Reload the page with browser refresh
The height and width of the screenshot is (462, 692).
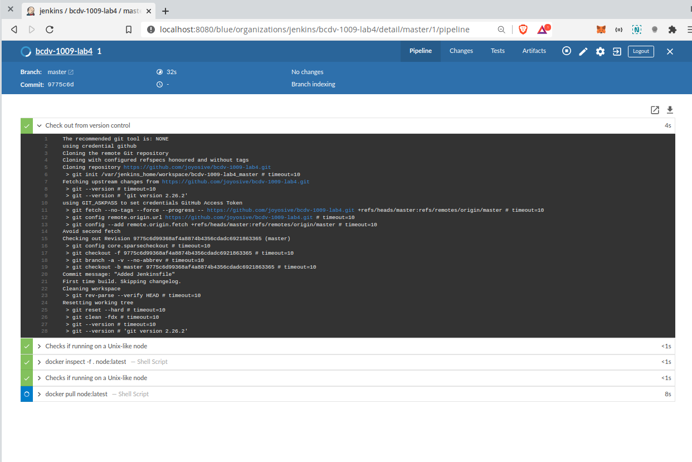(x=50, y=30)
